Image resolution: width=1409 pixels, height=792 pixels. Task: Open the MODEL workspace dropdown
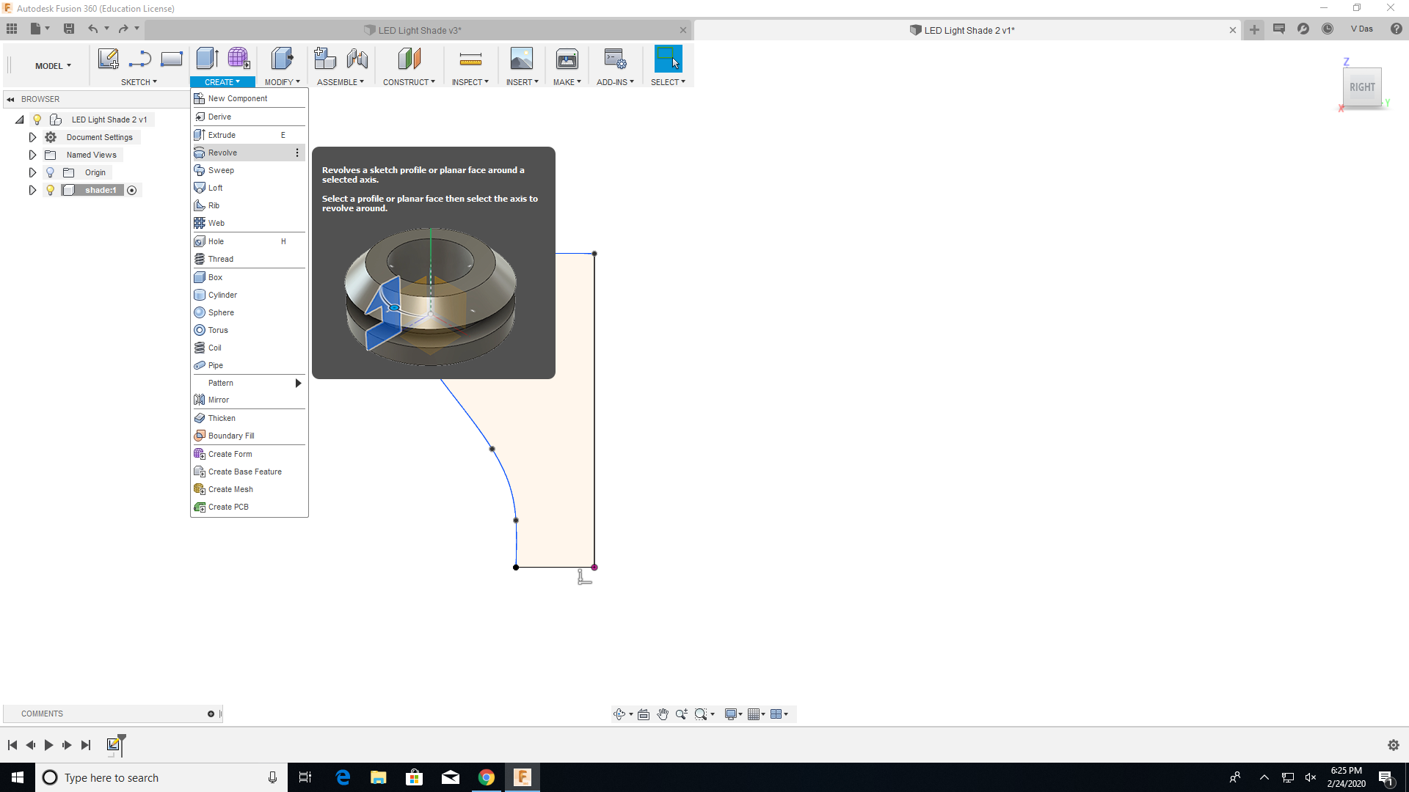click(53, 66)
